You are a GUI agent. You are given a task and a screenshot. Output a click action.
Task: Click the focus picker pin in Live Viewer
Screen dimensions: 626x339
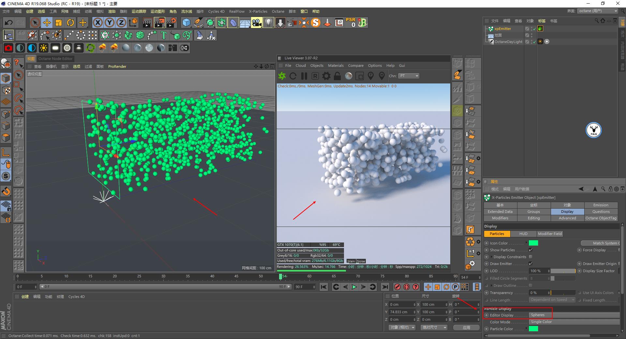tap(371, 76)
